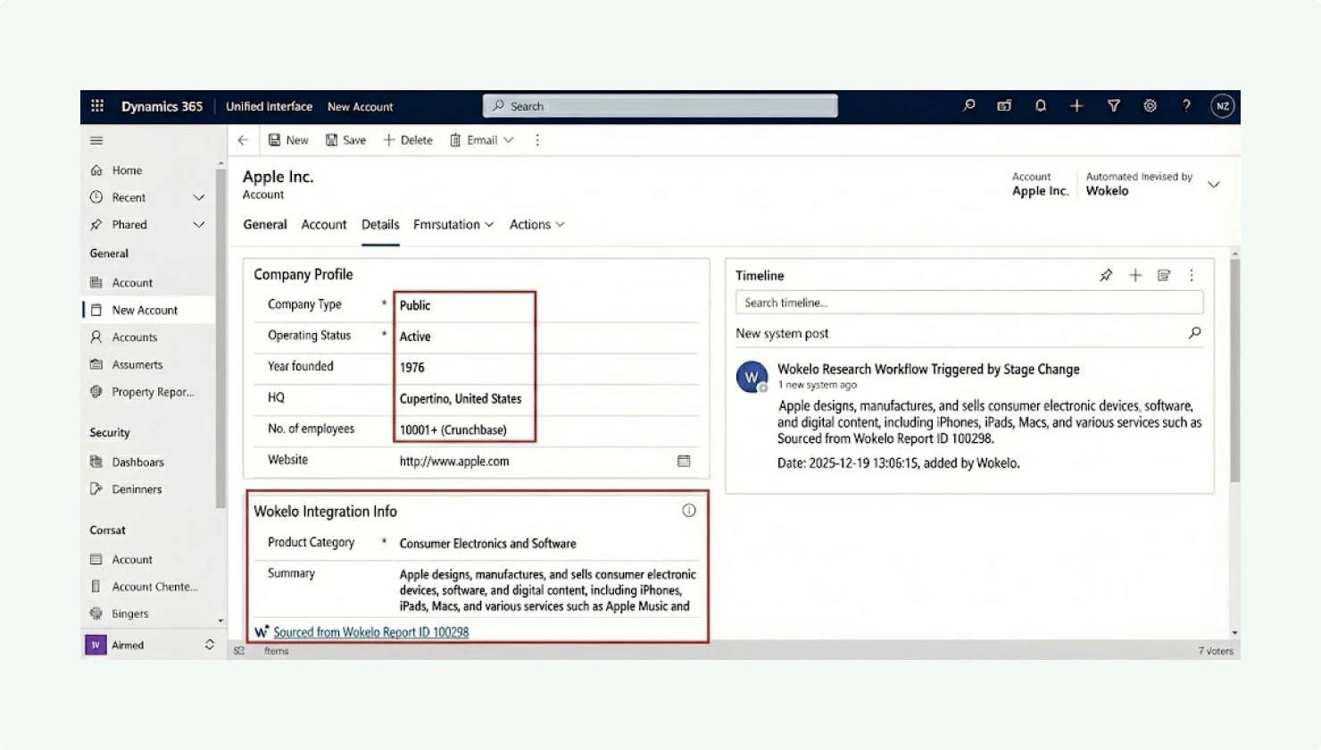Click the New Account label in top bar
Viewport: 1321px width, 750px height.
tap(361, 106)
